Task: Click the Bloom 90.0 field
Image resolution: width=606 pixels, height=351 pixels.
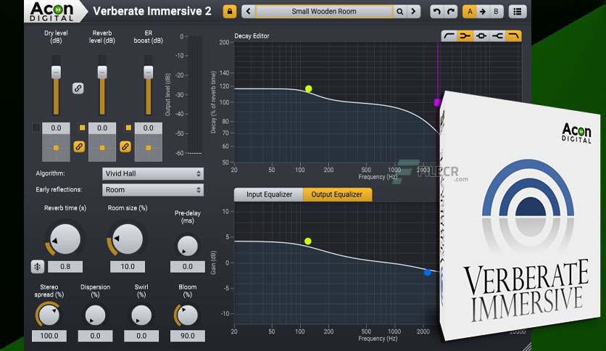Action: [x=188, y=336]
